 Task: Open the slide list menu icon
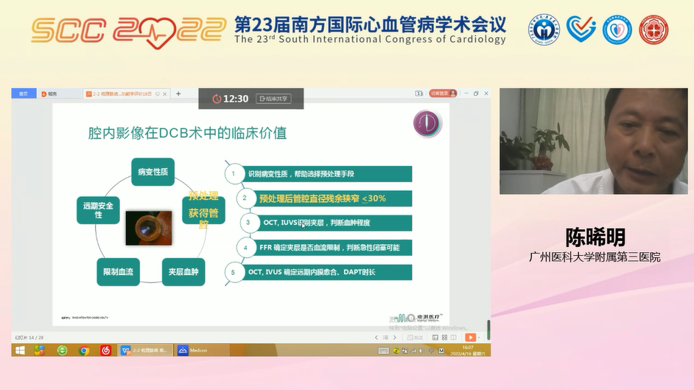click(x=385, y=338)
